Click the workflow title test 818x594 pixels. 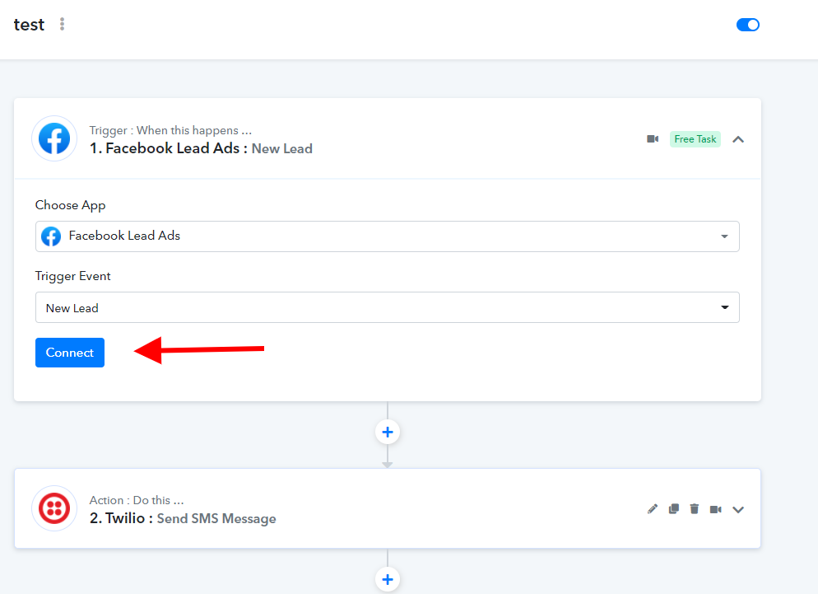click(29, 25)
